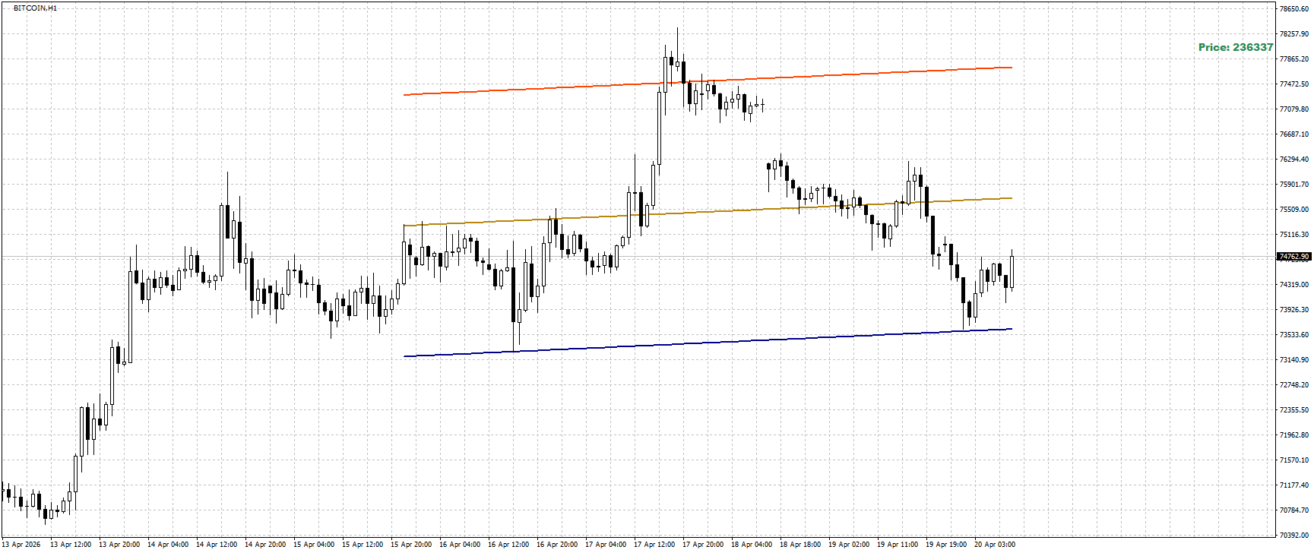Screen dimensions: 1314x553
Task: Select the orange middle trend line
Action: (708, 212)
